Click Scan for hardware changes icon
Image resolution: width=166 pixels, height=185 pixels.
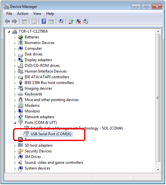click(x=61, y=22)
